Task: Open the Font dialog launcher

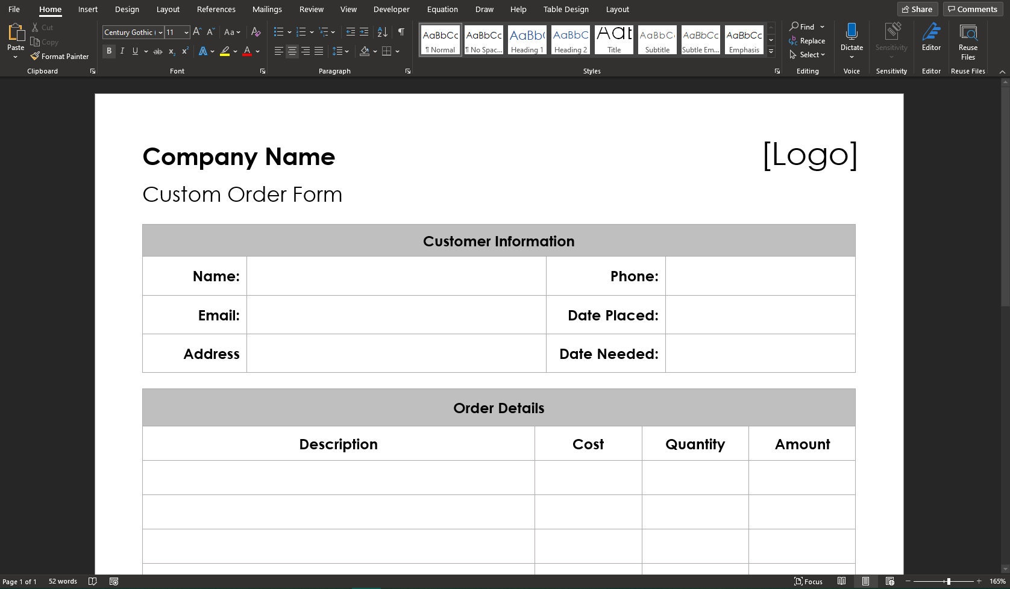Action: click(263, 71)
